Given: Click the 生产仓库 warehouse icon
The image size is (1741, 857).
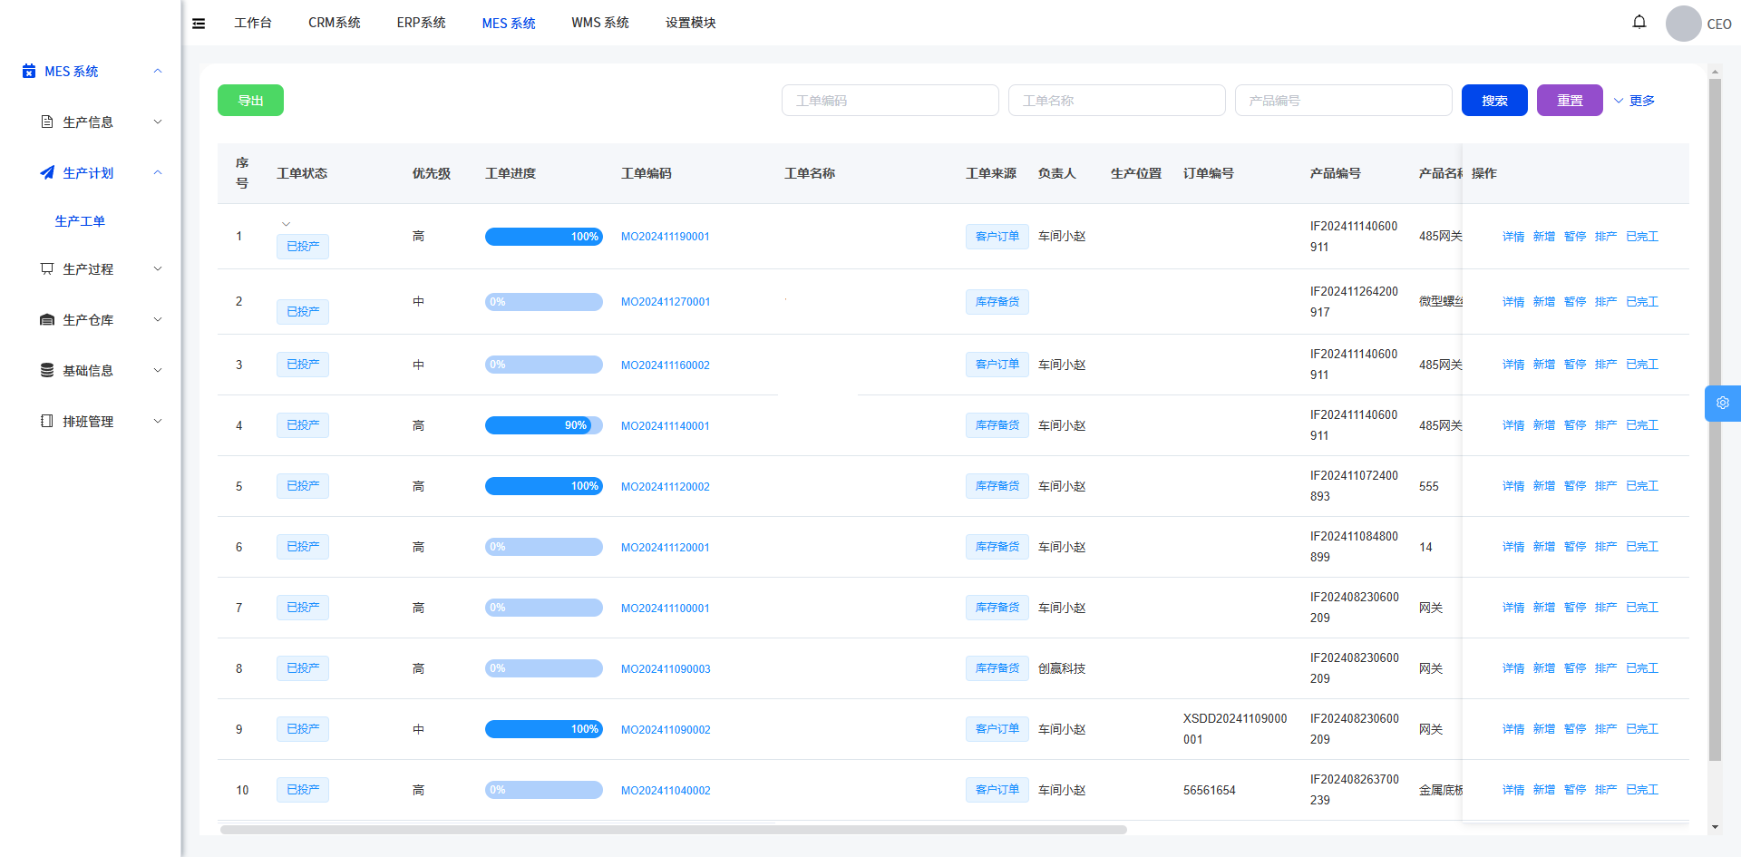Looking at the screenshot, I should coord(47,319).
